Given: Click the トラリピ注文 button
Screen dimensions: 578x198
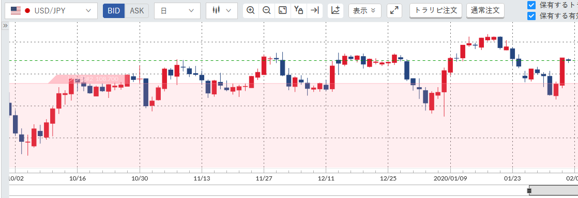Looking at the screenshot, I should tap(435, 10).
